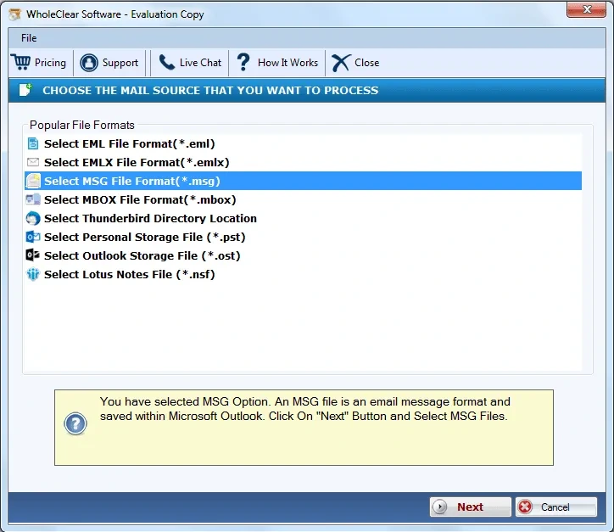The width and height of the screenshot is (614, 532).
Task: Click the Outlook OST icon
Action: [x=32, y=255]
